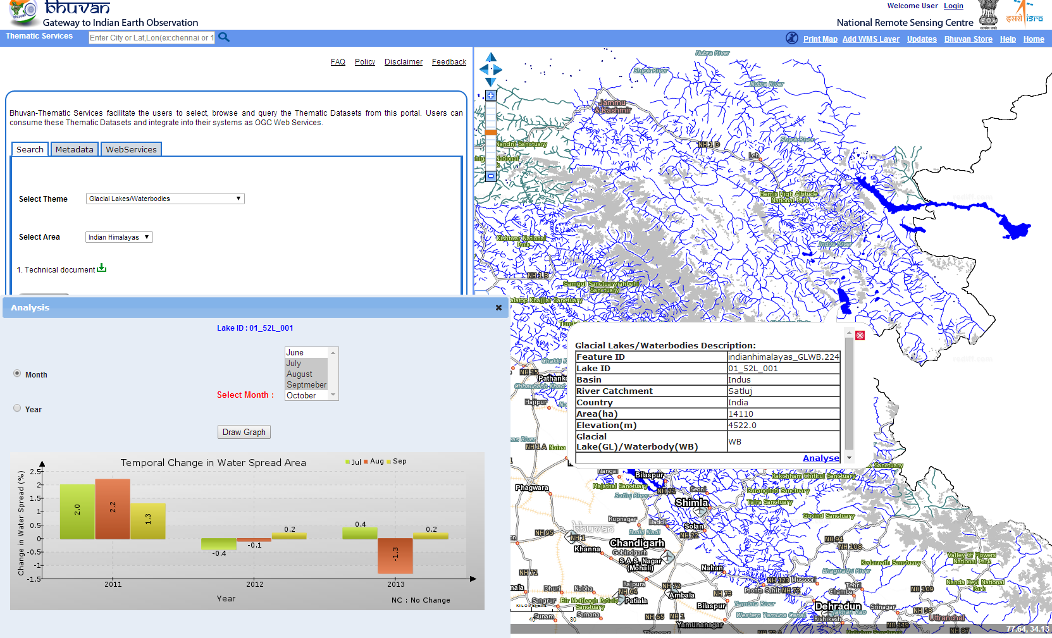1052x638 pixels.
Task: Zoom in with the plus button
Action: (x=491, y=95)
